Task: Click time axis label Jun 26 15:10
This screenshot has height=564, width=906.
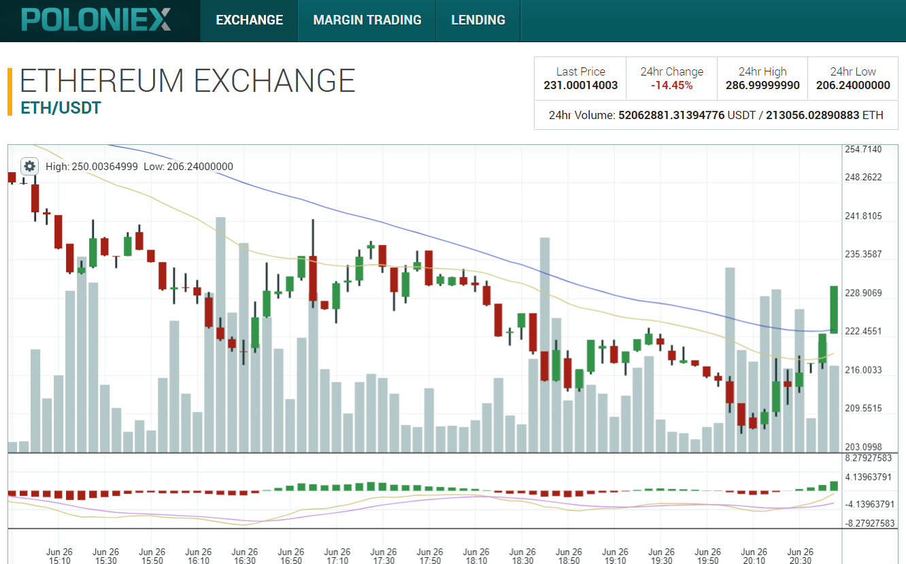Action: click(60, 557)
